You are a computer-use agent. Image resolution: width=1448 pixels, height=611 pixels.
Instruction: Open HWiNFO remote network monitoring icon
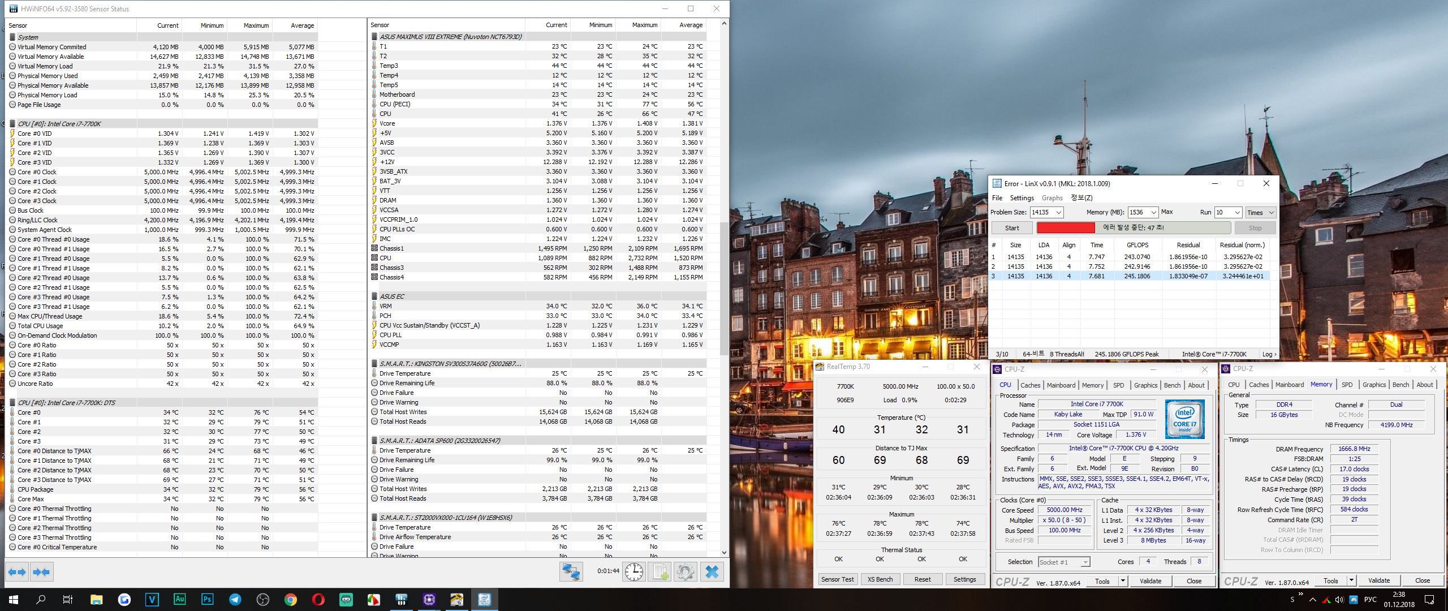[571, 572]
